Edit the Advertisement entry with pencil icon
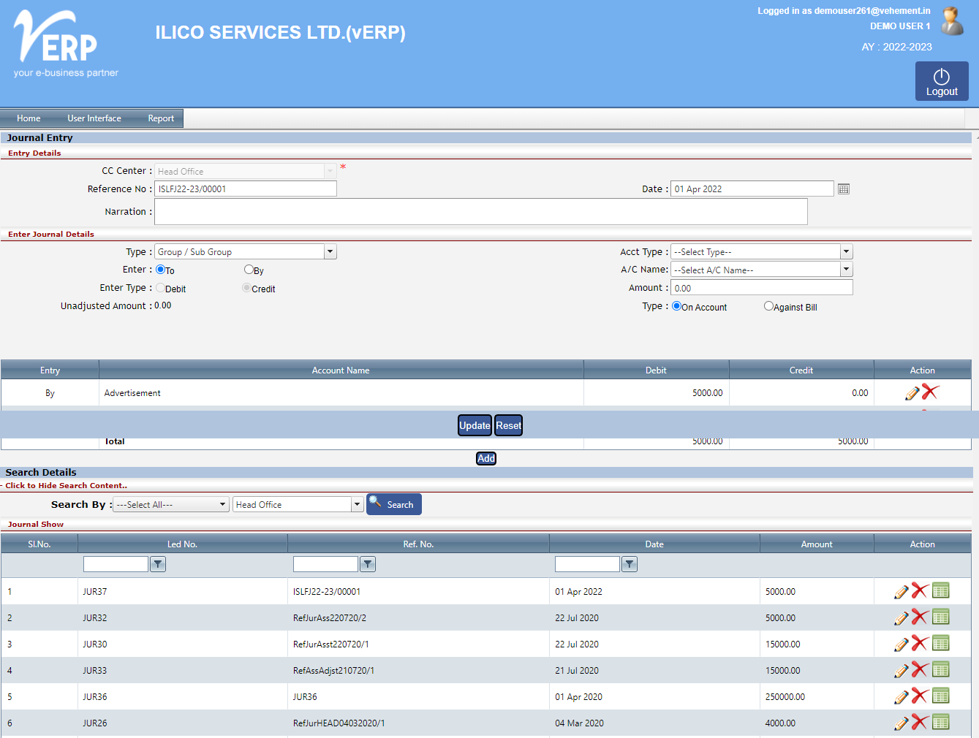The image size is (979, 738). click(x=912, y=393)
